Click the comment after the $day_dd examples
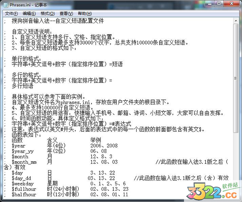 181,178
